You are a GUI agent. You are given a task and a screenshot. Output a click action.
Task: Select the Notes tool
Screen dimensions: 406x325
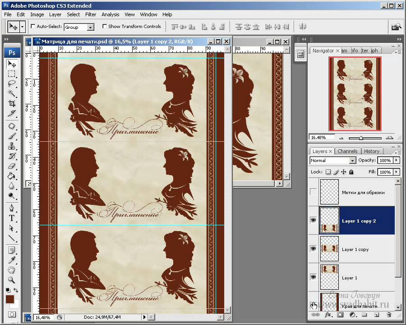(x=12, y=251)
